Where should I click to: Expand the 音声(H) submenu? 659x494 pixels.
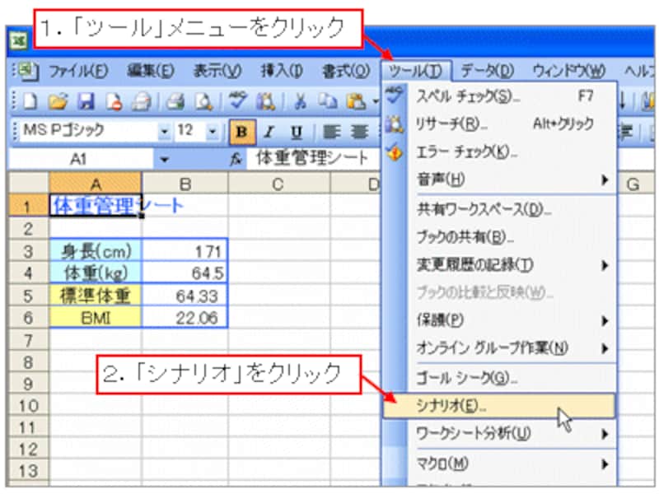pos(605,180)
